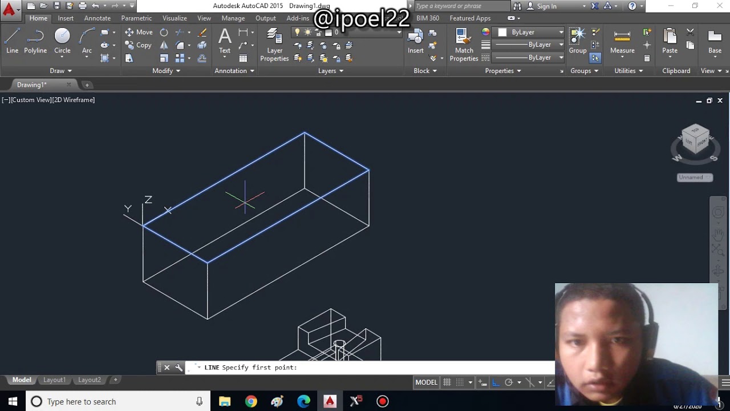Screen dimensions: 730x411
Task: Click the Copy command
Action: point(138,45)
